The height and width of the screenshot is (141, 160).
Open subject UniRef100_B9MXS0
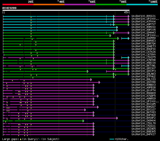(143, 27)
